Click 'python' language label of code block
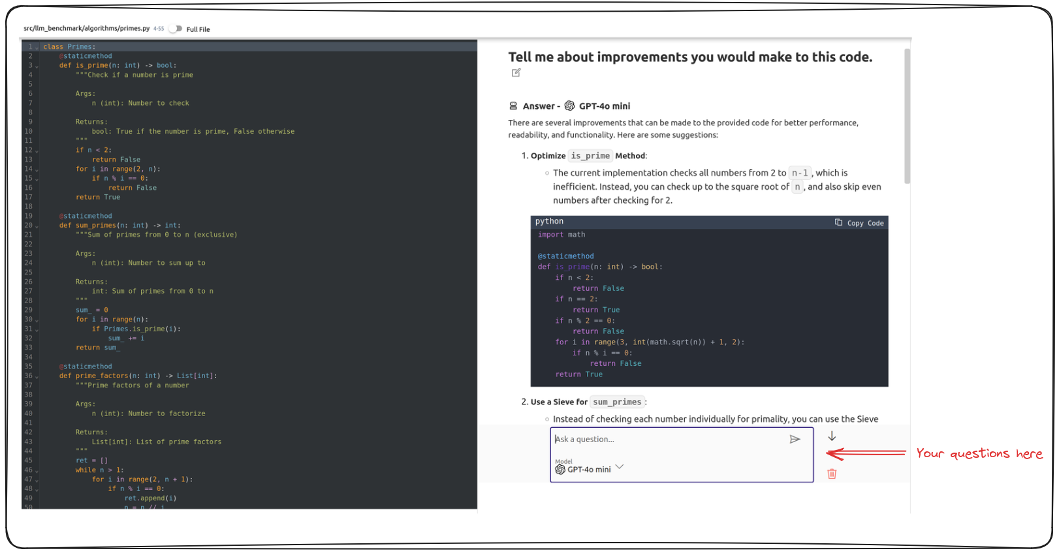The width and height of the screenshot is (1059, 555). (x=549, y=222)
